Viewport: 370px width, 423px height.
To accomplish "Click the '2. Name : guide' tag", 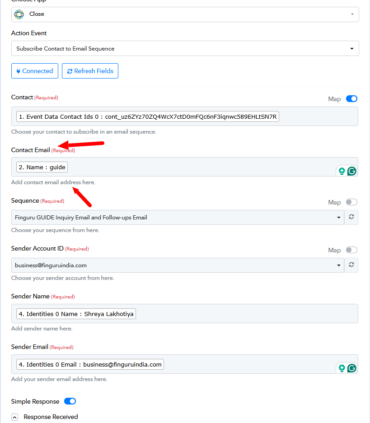I will click(x=42, y=167).
